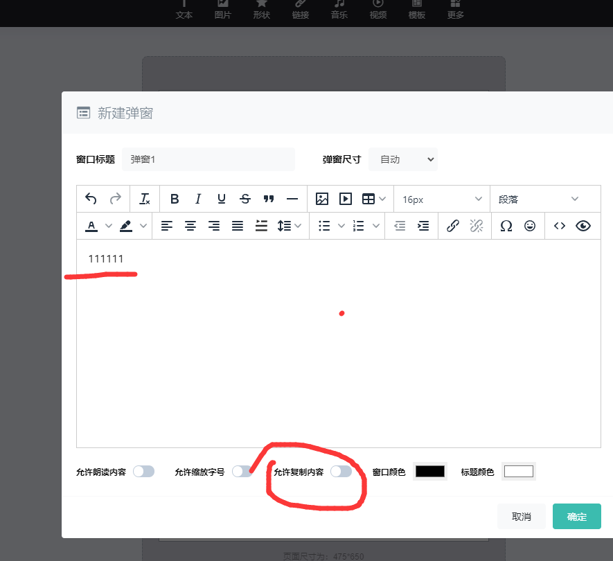The image size is (613, 561).
Task: Insert a hyperlink with the link icon
Action: click(x=453, y=226)
